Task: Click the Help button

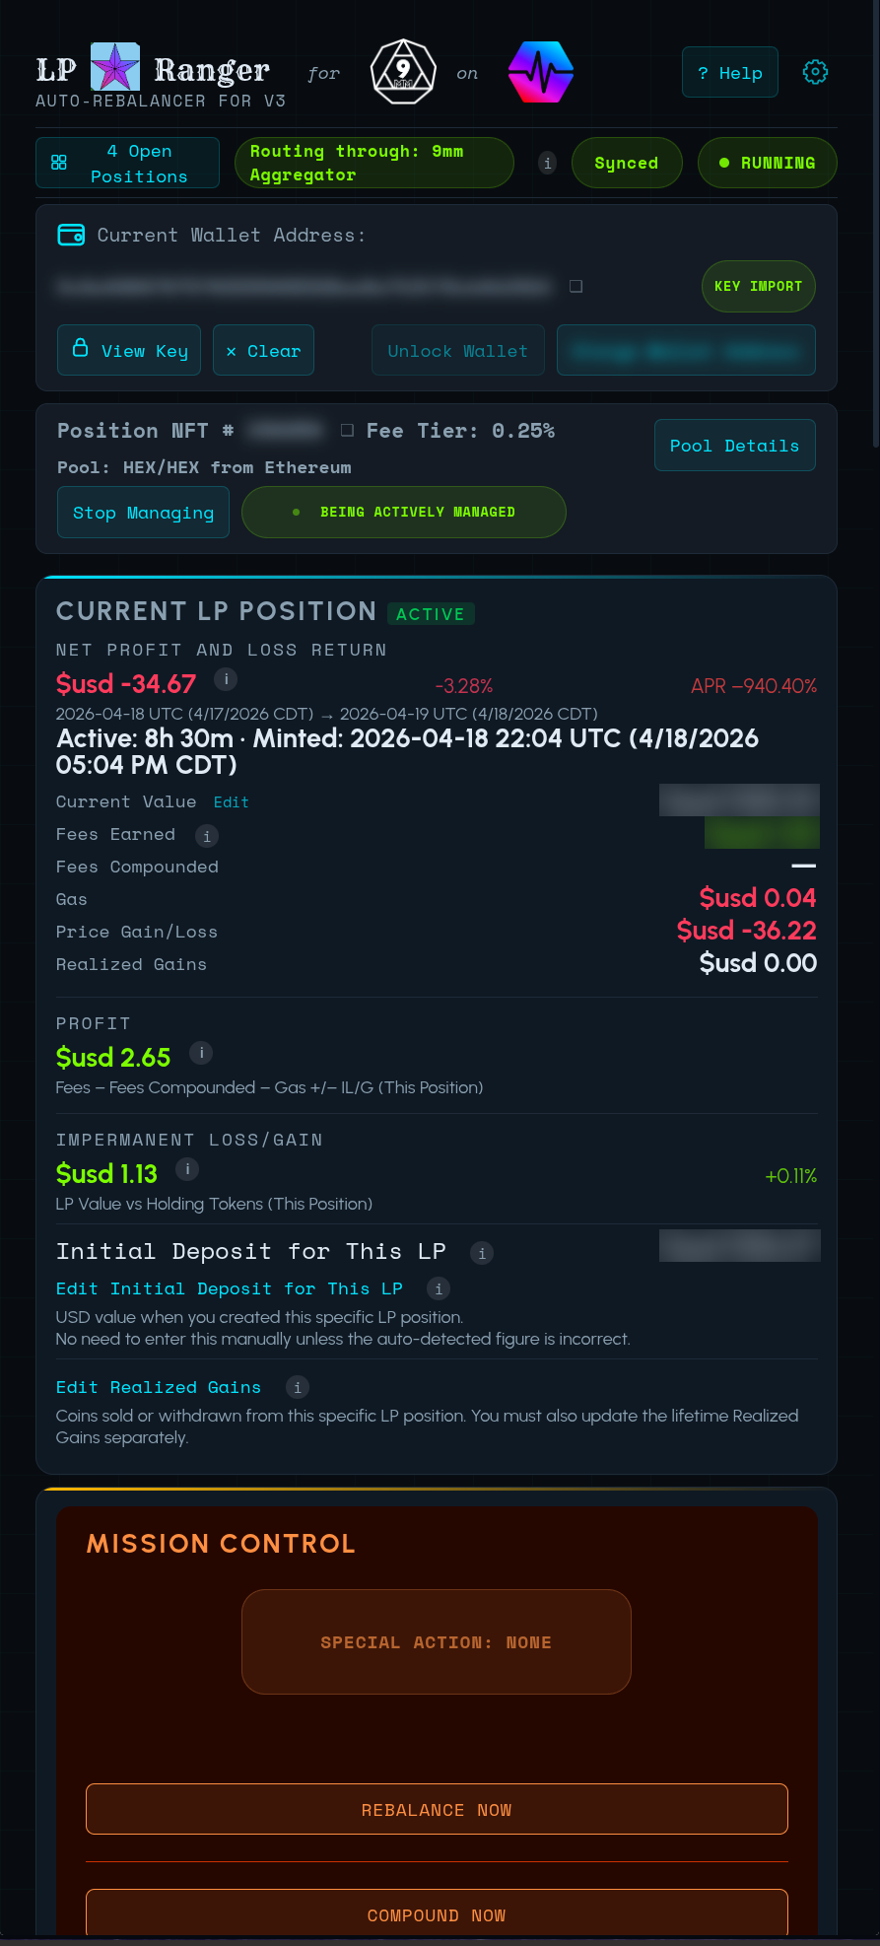Action: tap(729, 73)
